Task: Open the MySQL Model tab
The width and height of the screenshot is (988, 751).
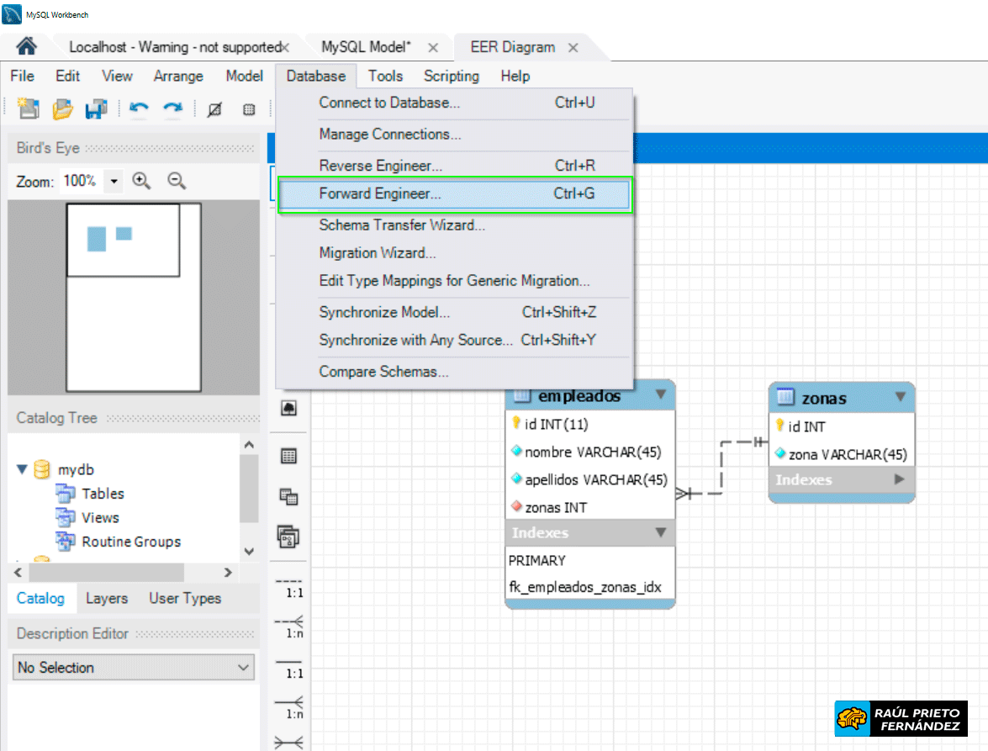Action: (367, 47)
